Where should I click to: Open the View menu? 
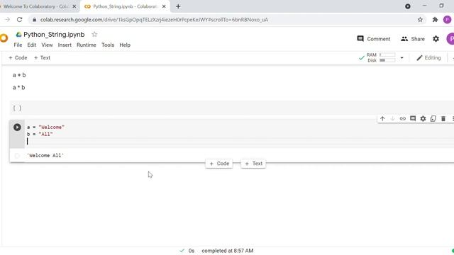click(x=47, y=45)
